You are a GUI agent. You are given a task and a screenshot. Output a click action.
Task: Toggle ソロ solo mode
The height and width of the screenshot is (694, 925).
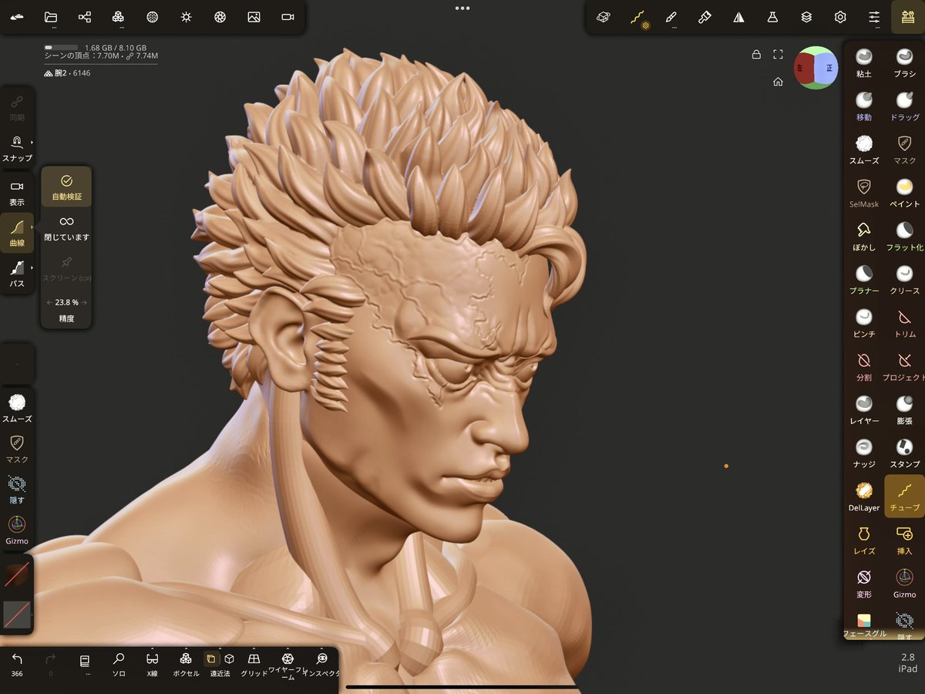pyautogui.click(x=119, y=663)
